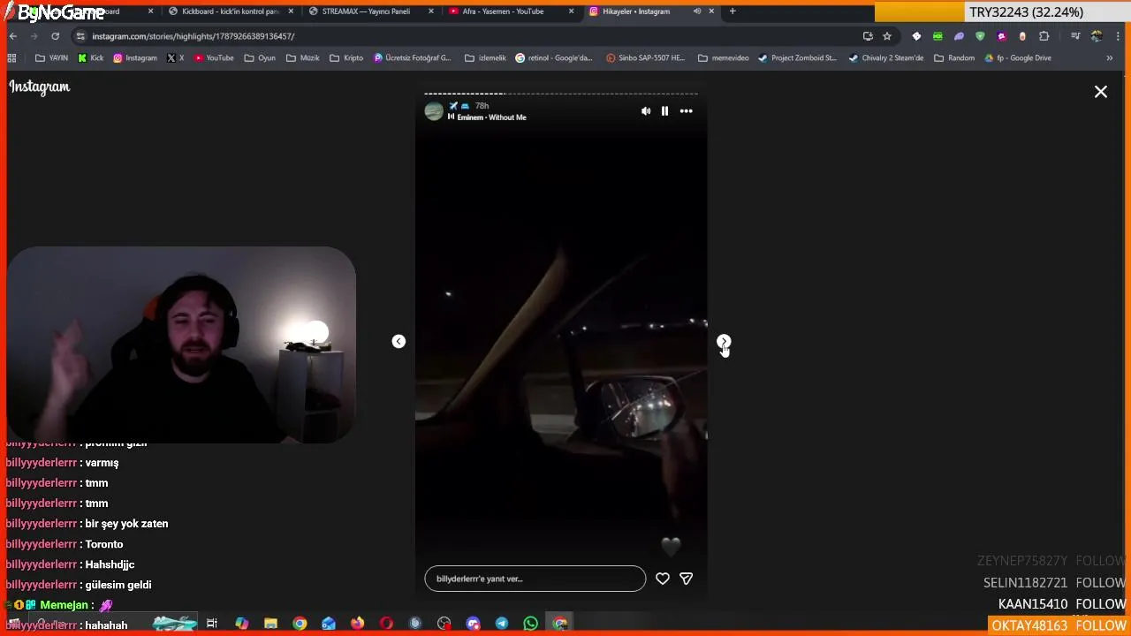Mute the story audio
1131x636 pixels.
646,111
